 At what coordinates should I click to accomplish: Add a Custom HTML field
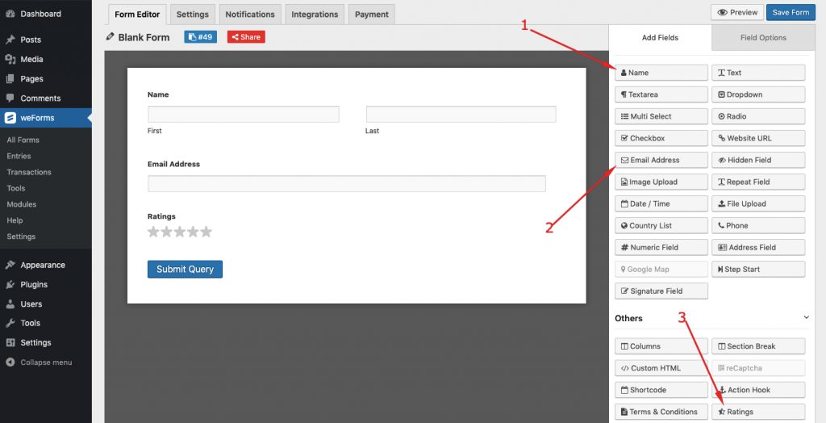pos(661,368)
